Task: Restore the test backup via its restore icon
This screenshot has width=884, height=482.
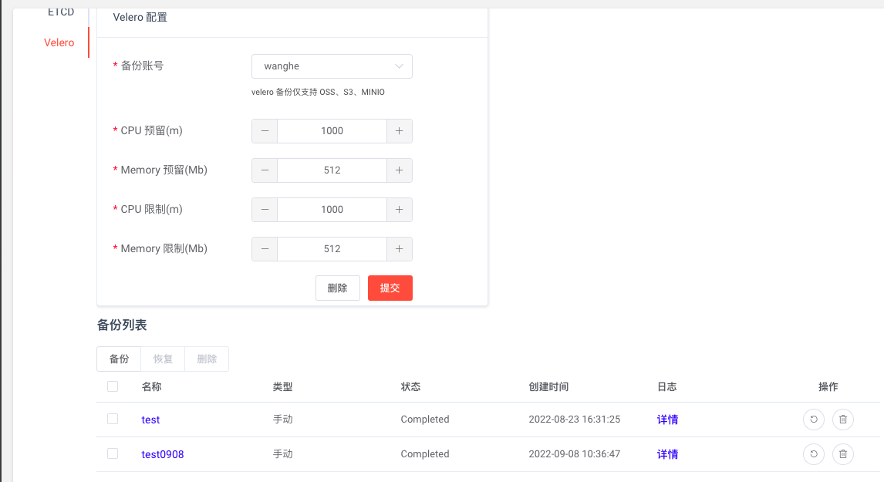Action: (x=814, y=420)
